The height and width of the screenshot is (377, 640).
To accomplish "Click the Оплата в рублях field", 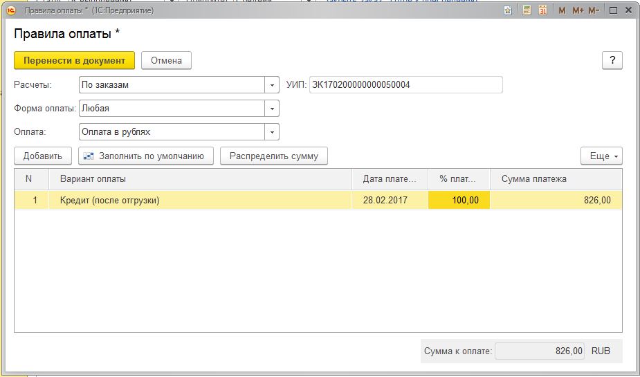I will click(x=172, y=132).
